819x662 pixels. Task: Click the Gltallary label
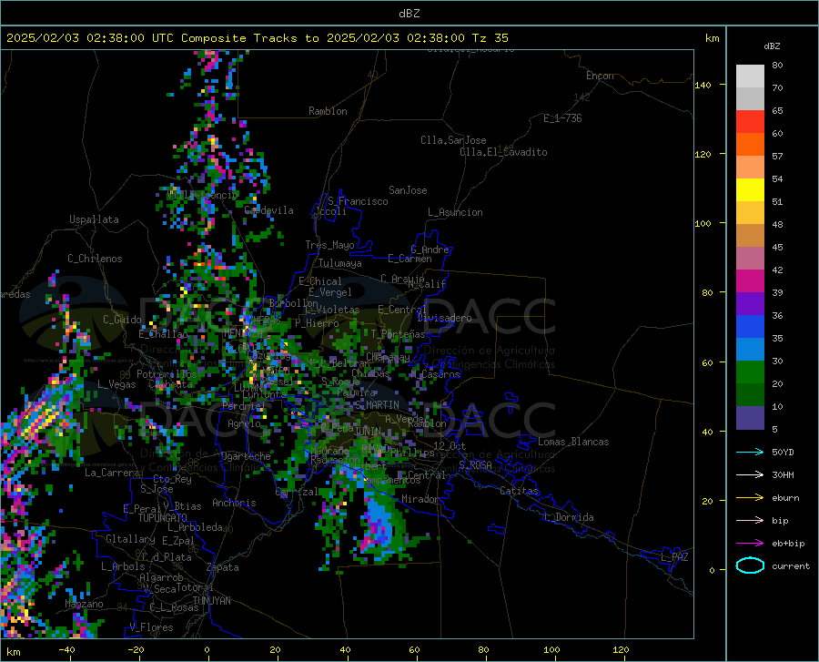[x=130, y=539]
